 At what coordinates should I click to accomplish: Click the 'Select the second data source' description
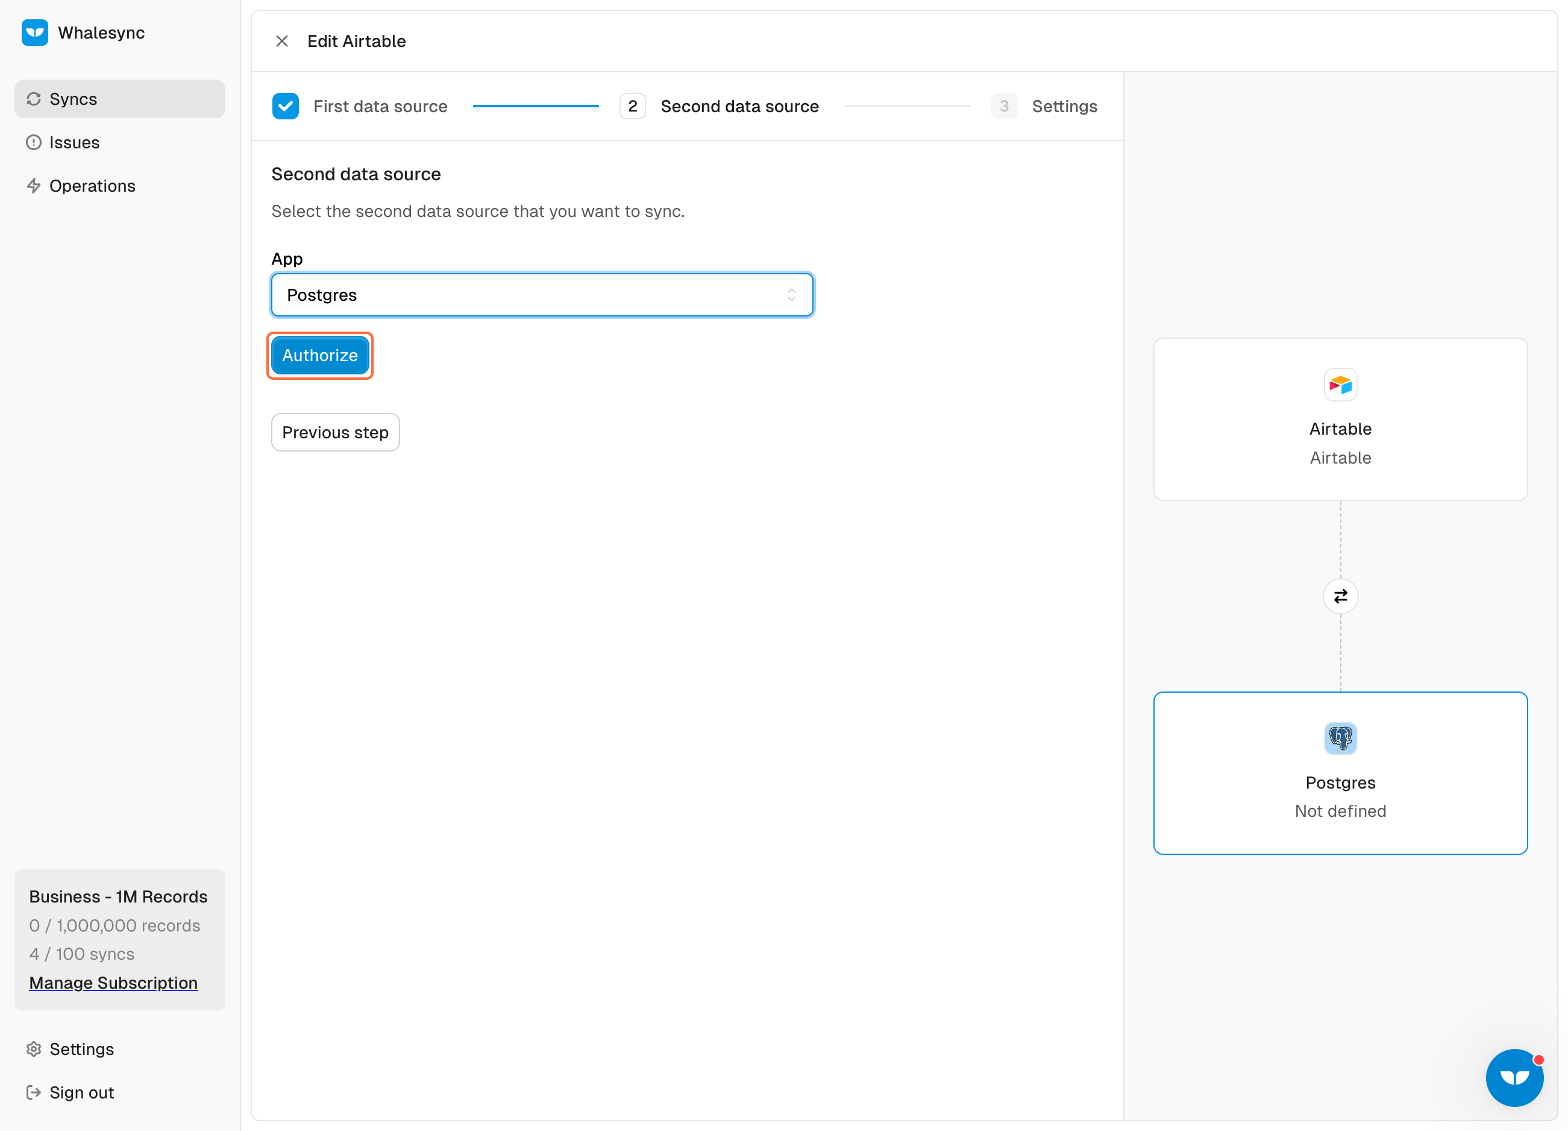click(x=478, y=212)
